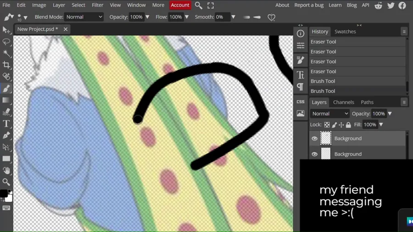
Task: Toggle brush symmetry butterfly icon
Action: click(x=271, y=17)
